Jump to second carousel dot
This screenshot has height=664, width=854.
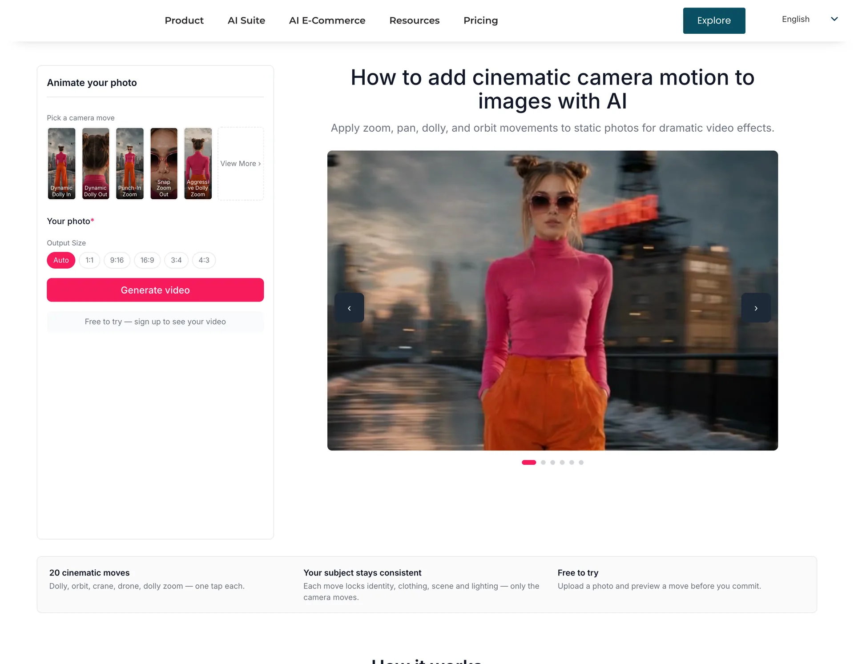tap(543, 463)
